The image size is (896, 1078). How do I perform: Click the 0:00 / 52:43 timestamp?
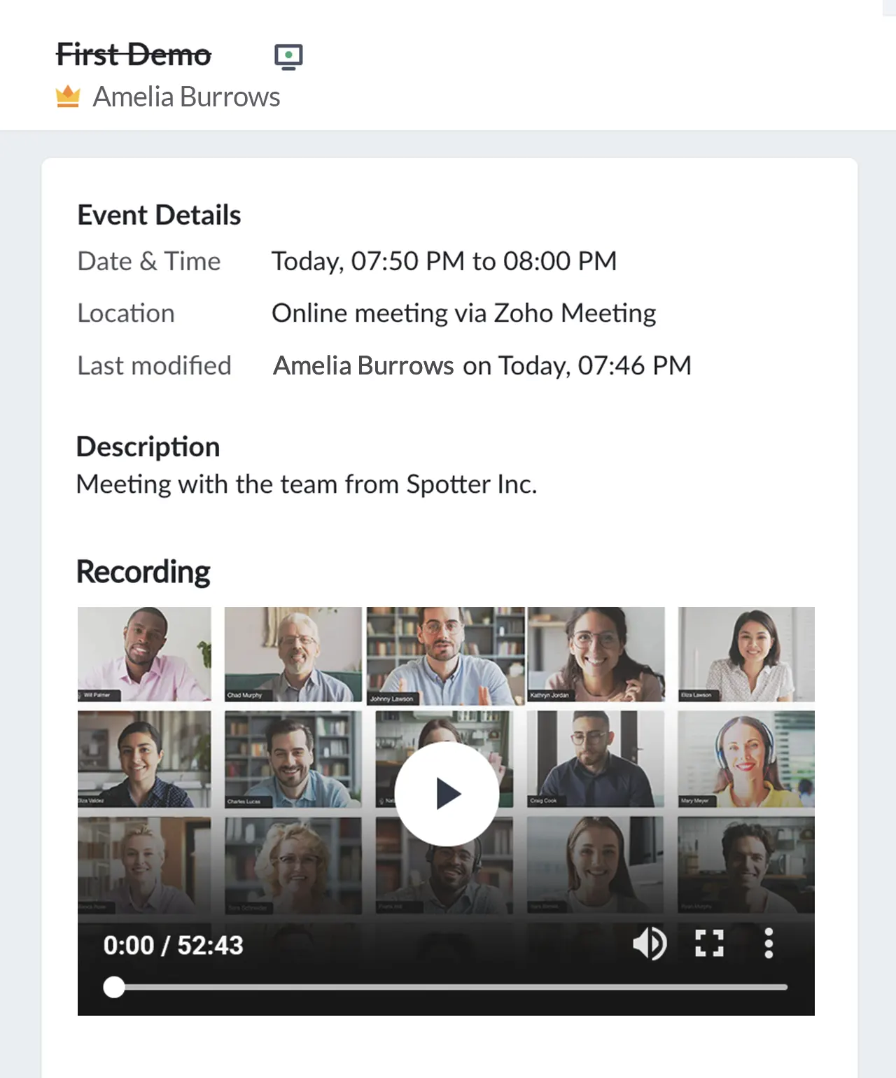[174, 946]
